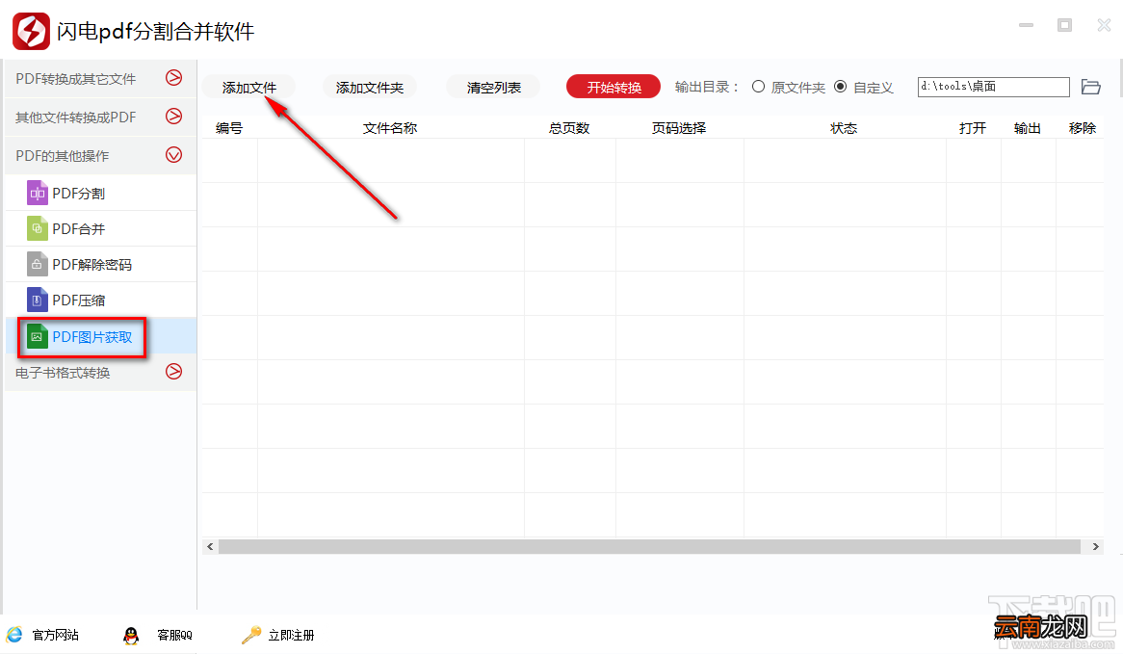Click the 移除 column header
Image resolution: width=1123 pixels, height=654 pixels.
point(1083,128)
